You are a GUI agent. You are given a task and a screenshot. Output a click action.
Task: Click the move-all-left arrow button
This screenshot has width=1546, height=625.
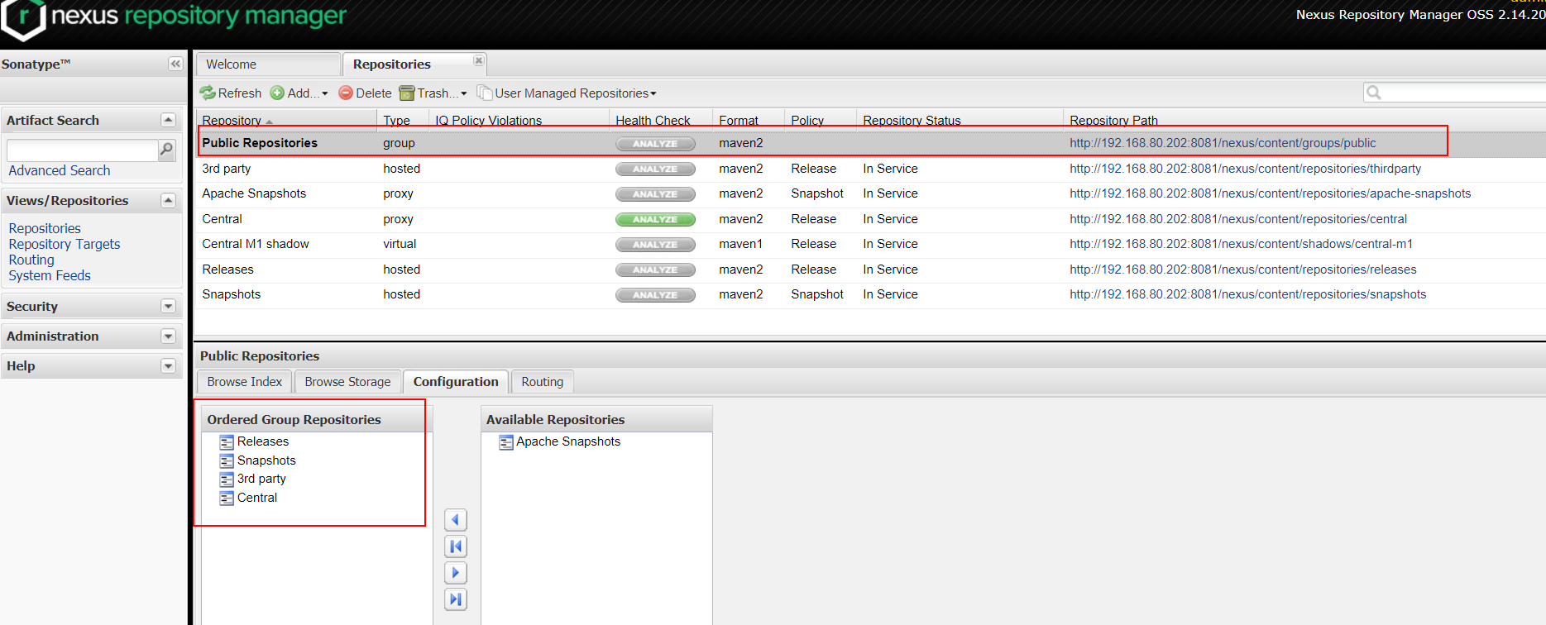click(x=456, y=546)
